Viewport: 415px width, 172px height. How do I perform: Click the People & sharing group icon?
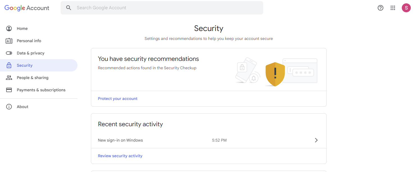coord(9,78)
